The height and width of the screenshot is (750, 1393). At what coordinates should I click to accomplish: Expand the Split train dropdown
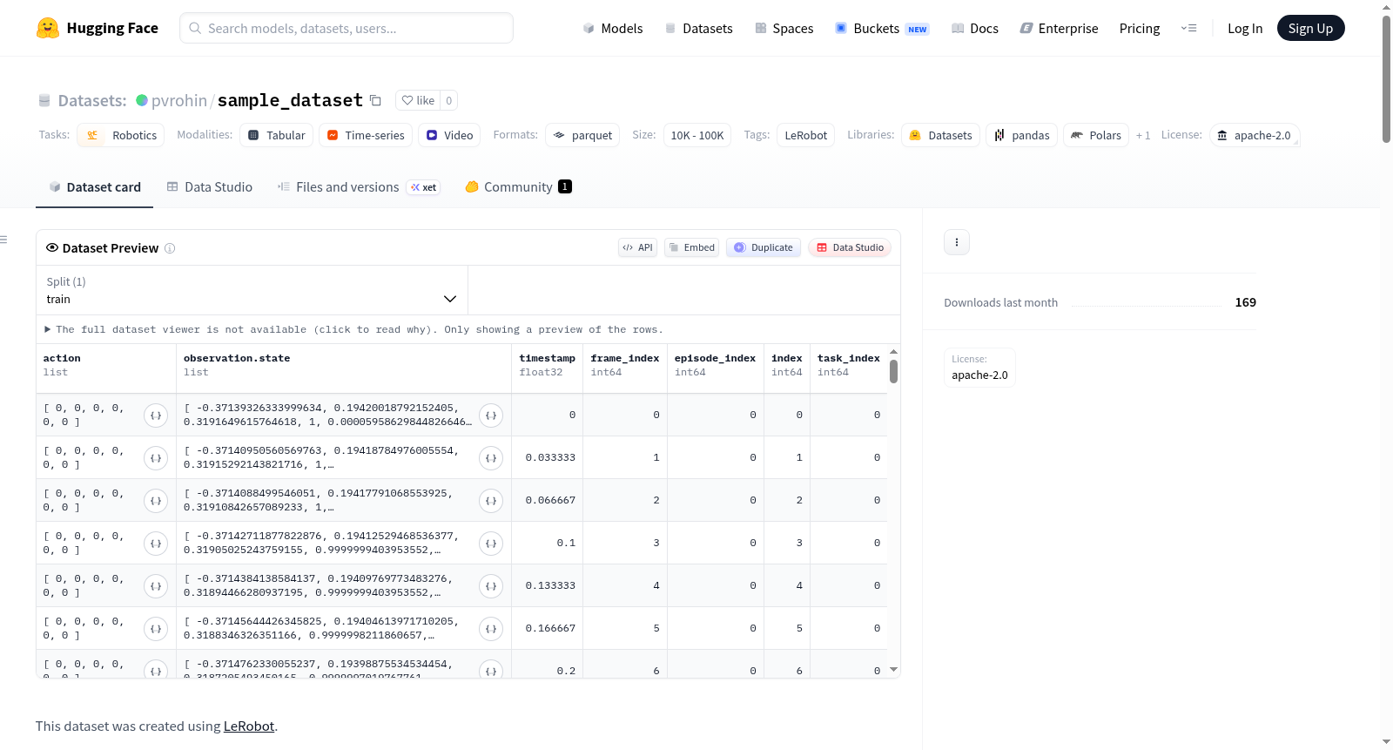pyautogui.click(x=252, y=290)
